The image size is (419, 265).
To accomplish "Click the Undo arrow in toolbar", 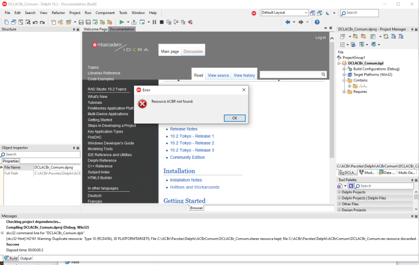I will [35, 22].
